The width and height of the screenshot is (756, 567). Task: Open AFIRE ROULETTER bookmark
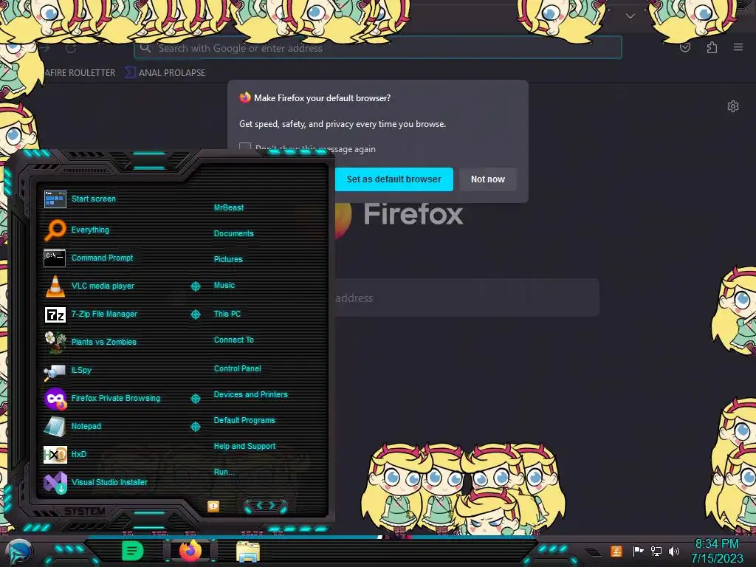[x=80, y=73]
